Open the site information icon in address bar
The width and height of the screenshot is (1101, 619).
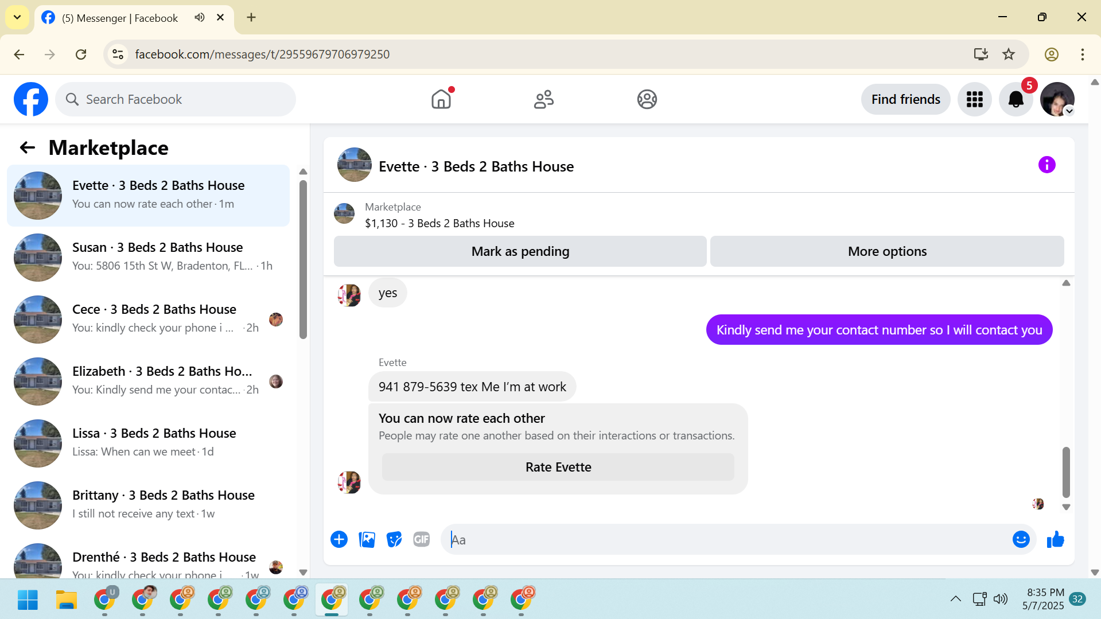click(x=118, y=54)
